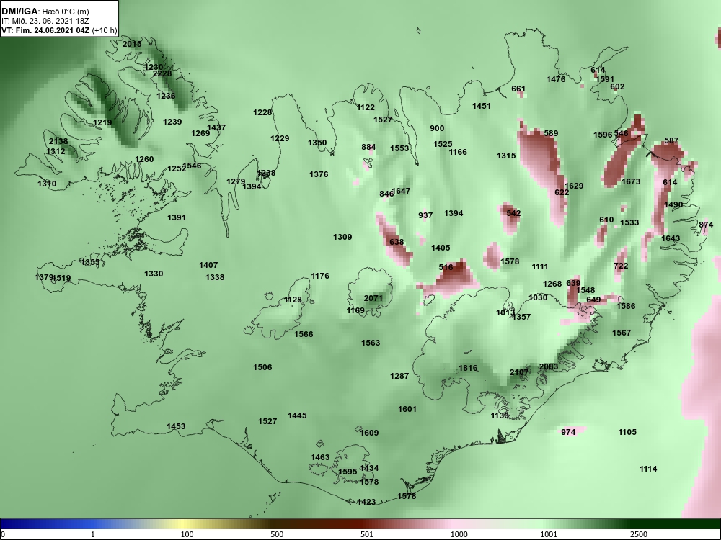Click the '1567' height label
This screenshot has height=540, width=721.
[622, 333]
